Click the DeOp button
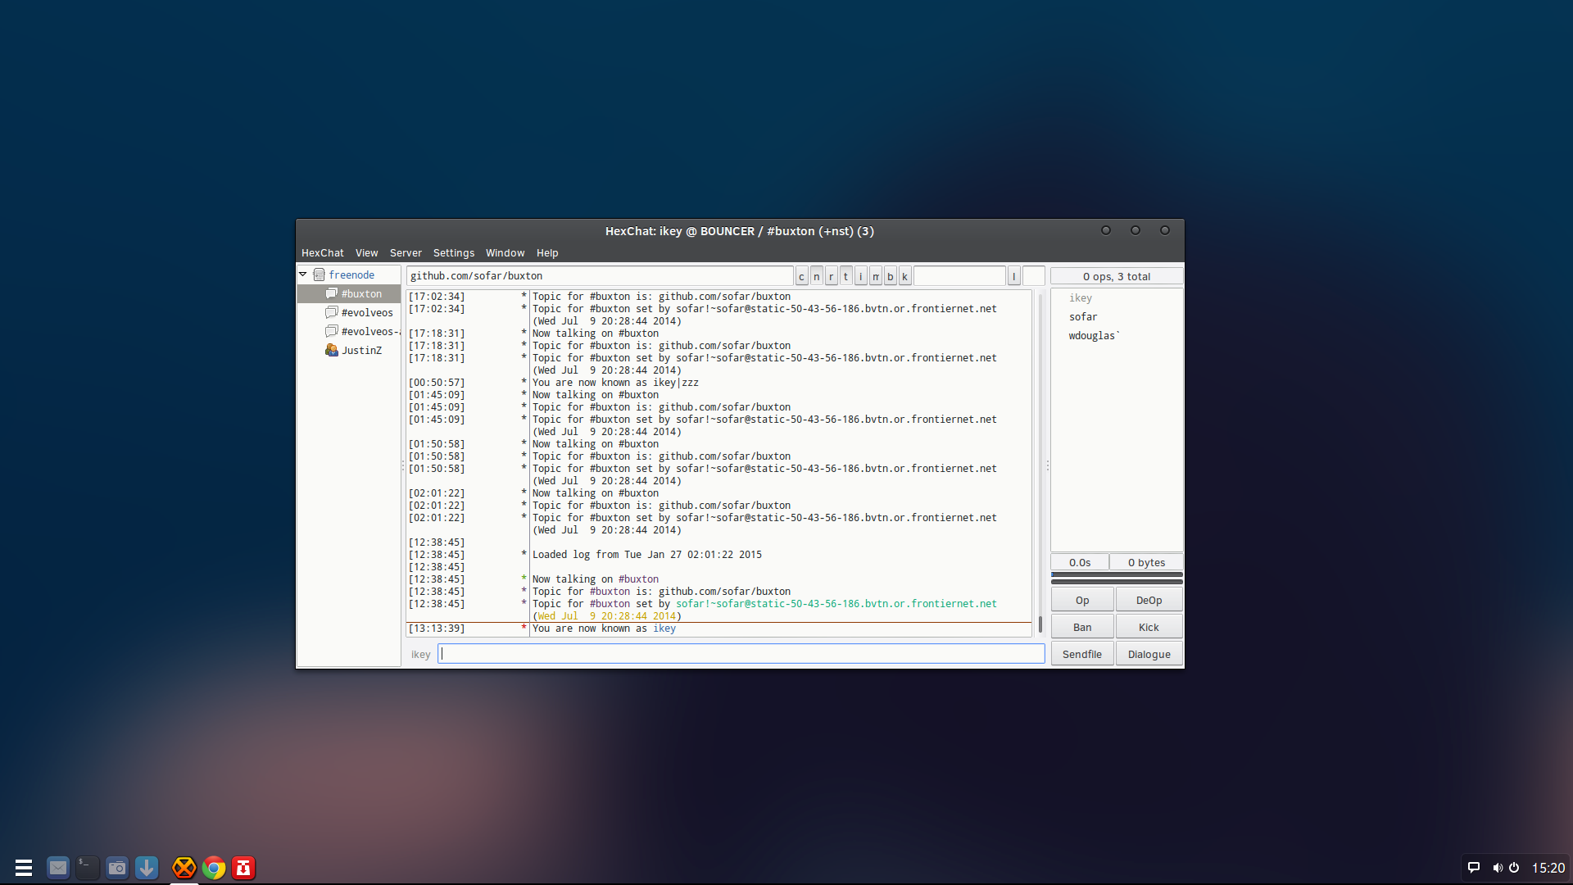The width and height of the screenshot is (1573, 885). (x=1149, y=600)
